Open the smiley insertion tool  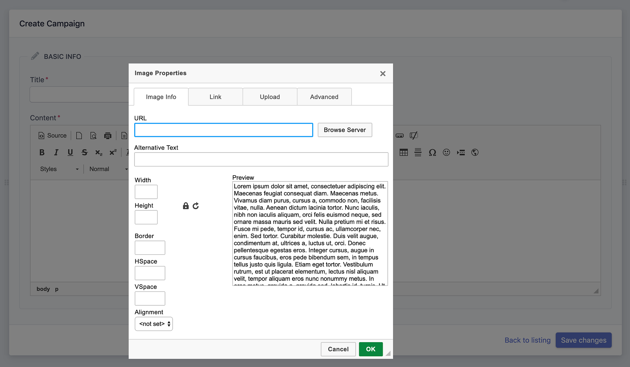(x=446, y=153)
